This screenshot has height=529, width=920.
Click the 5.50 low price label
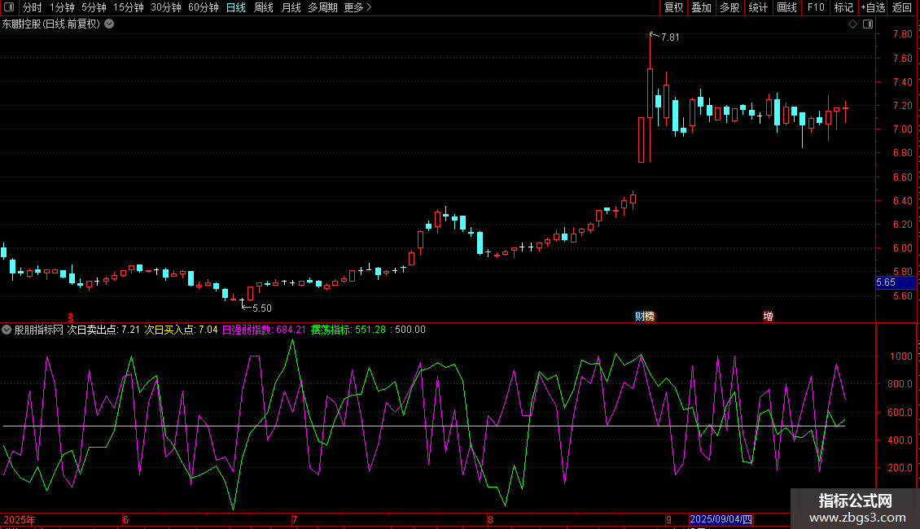261,308
